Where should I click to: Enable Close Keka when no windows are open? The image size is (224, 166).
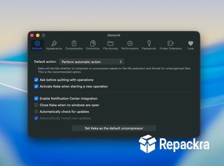(x=36, y=105)
